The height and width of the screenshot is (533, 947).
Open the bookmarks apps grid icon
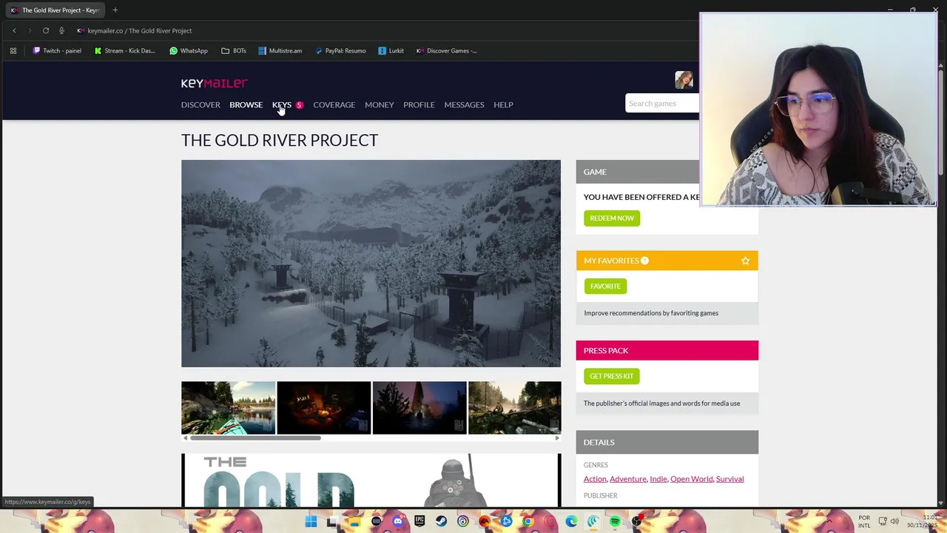(13, 50)
